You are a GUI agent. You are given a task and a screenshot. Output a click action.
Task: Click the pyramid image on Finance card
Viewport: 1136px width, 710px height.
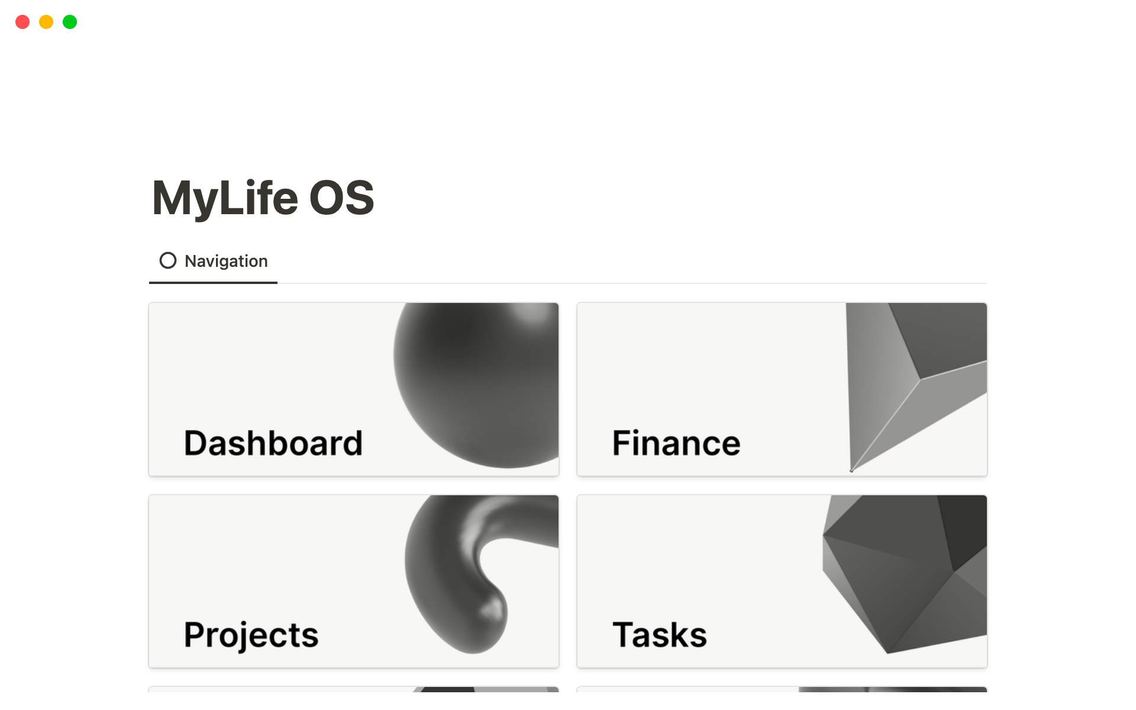pyautogui.click(x=911, y=379)
